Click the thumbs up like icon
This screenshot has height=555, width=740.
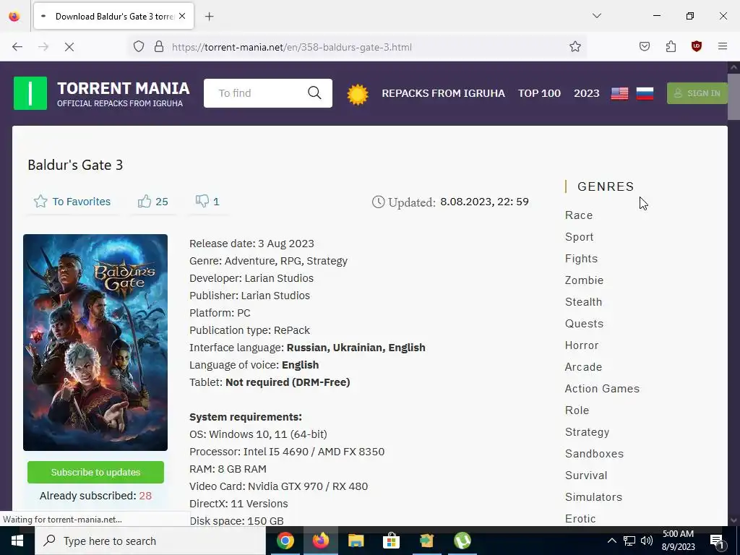[145, 202]
